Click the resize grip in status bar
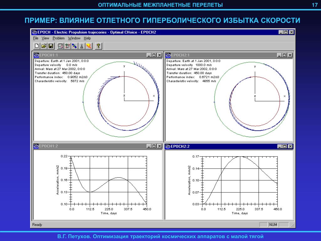 coord(293,225)
